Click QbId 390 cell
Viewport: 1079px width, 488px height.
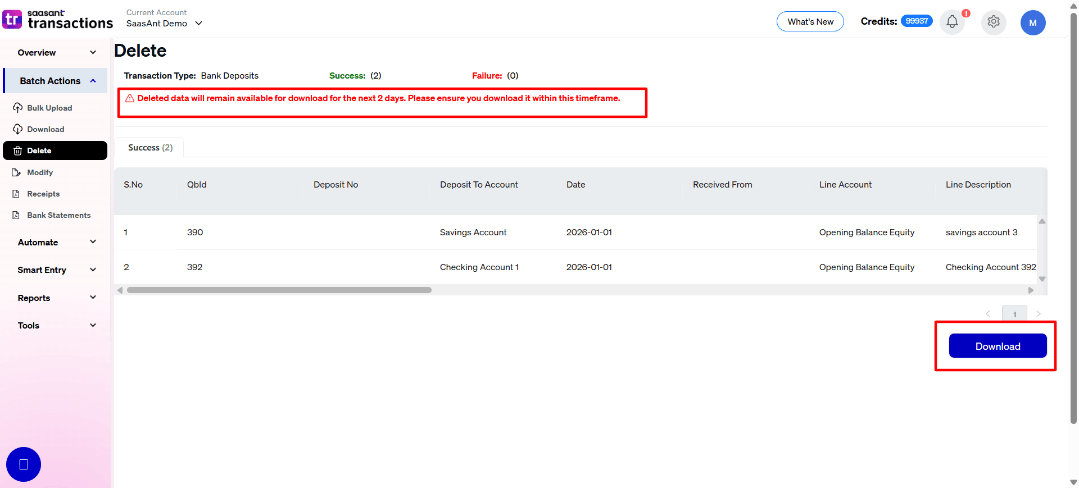pos(195,232)
